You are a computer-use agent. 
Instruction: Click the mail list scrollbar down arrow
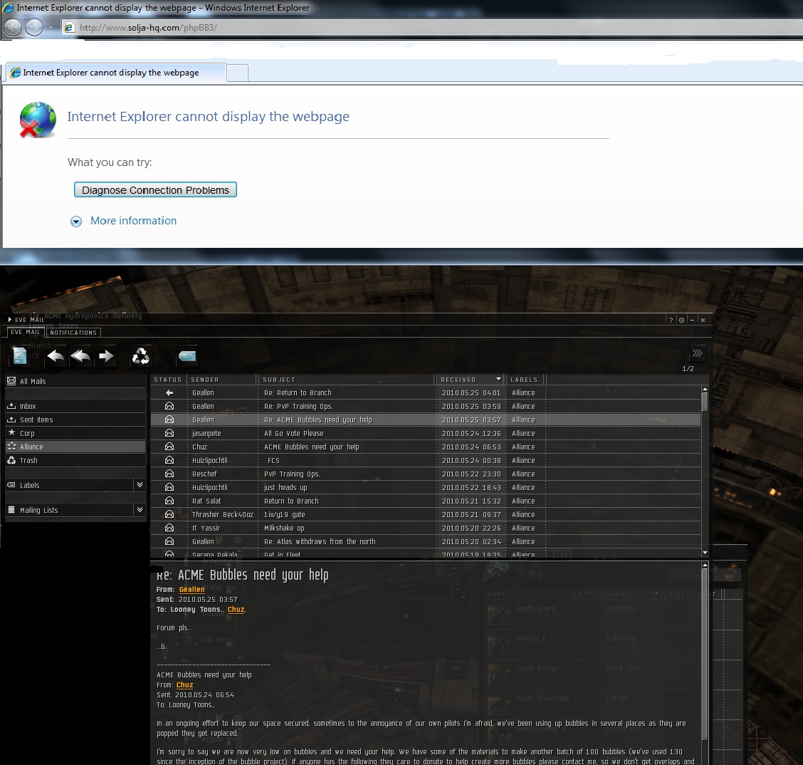[x=705, y=552]
